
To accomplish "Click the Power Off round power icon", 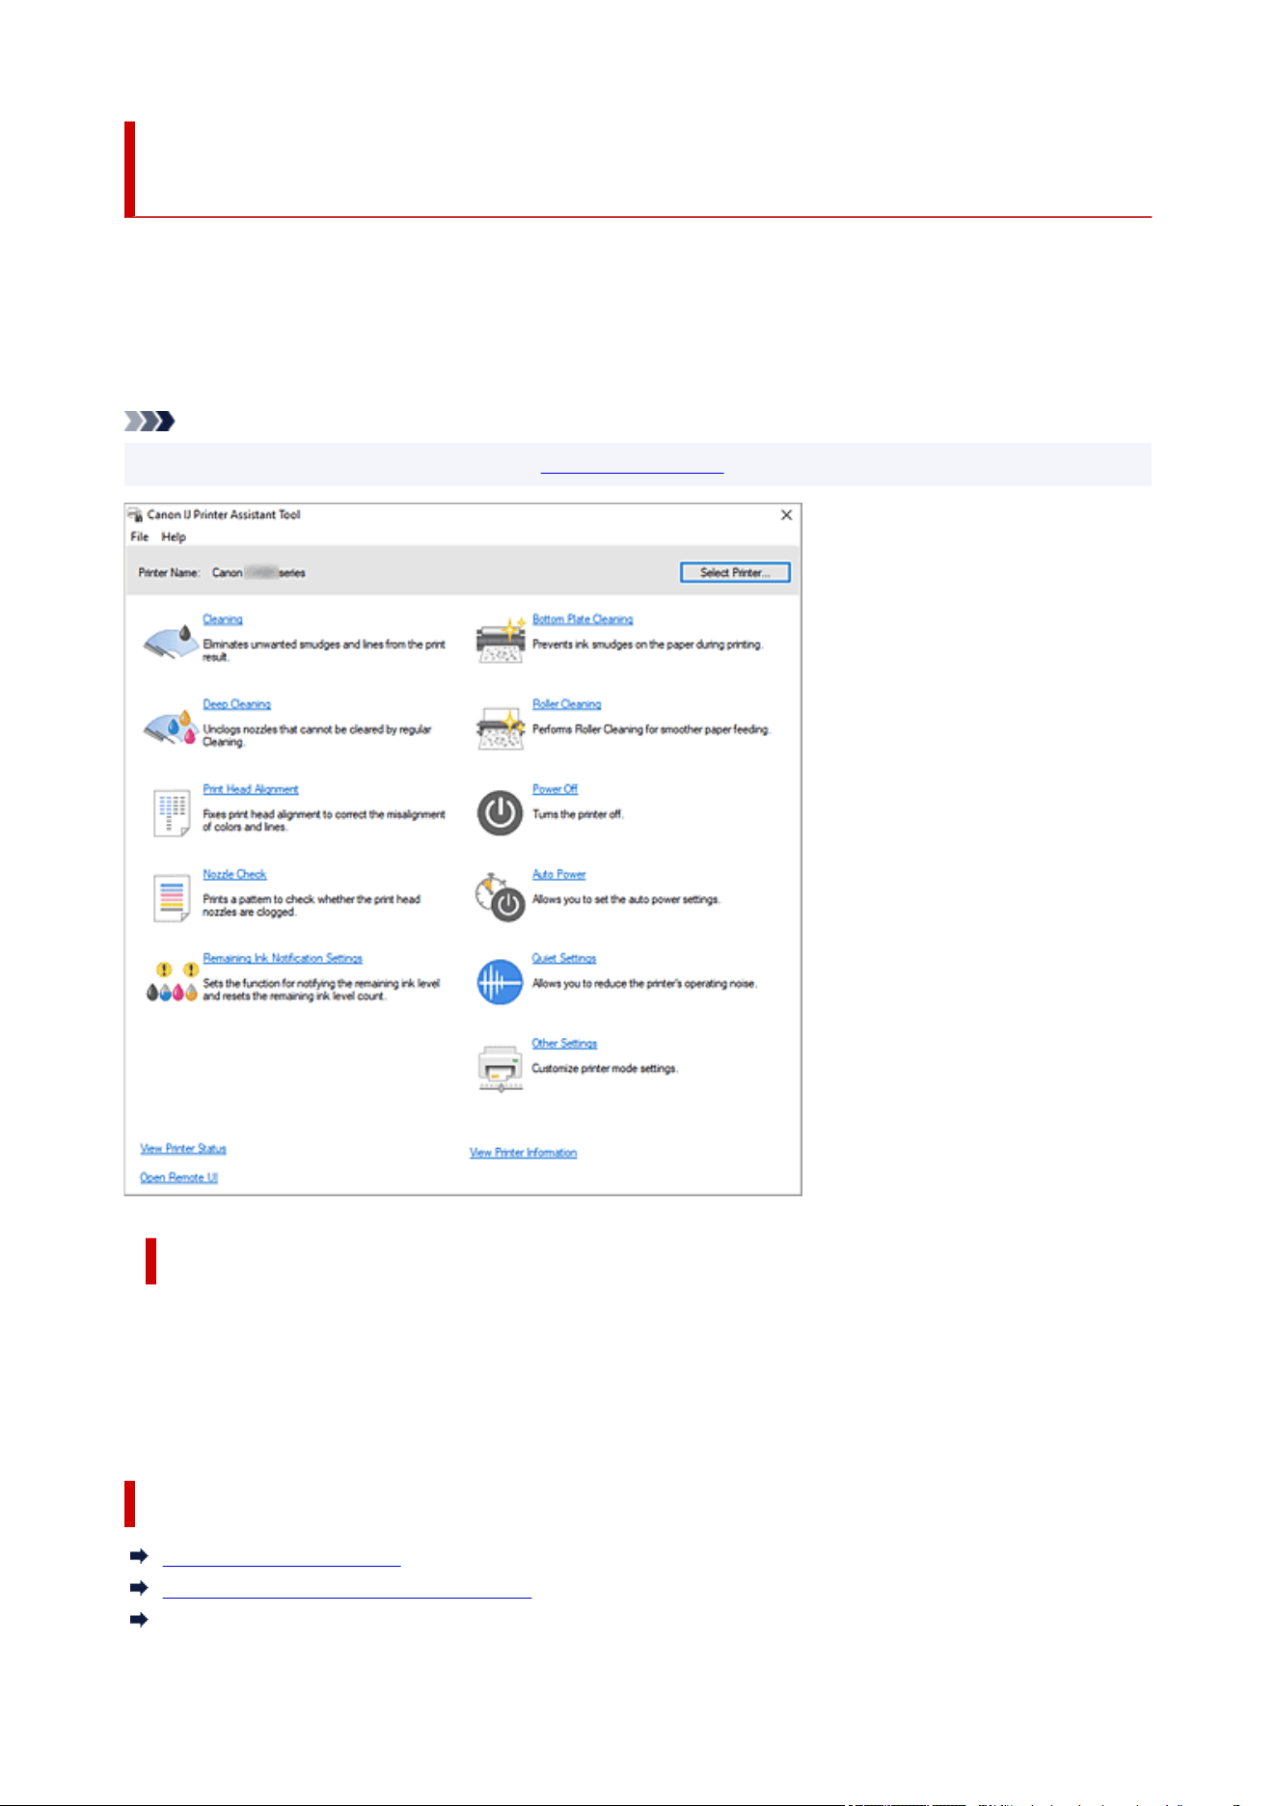I will [500, 812].
